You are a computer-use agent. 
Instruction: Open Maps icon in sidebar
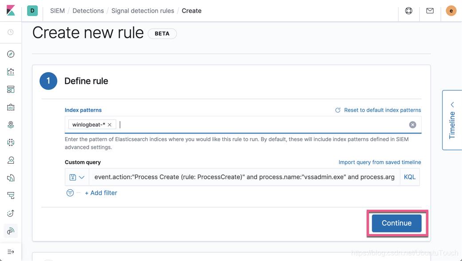[11, 125]
